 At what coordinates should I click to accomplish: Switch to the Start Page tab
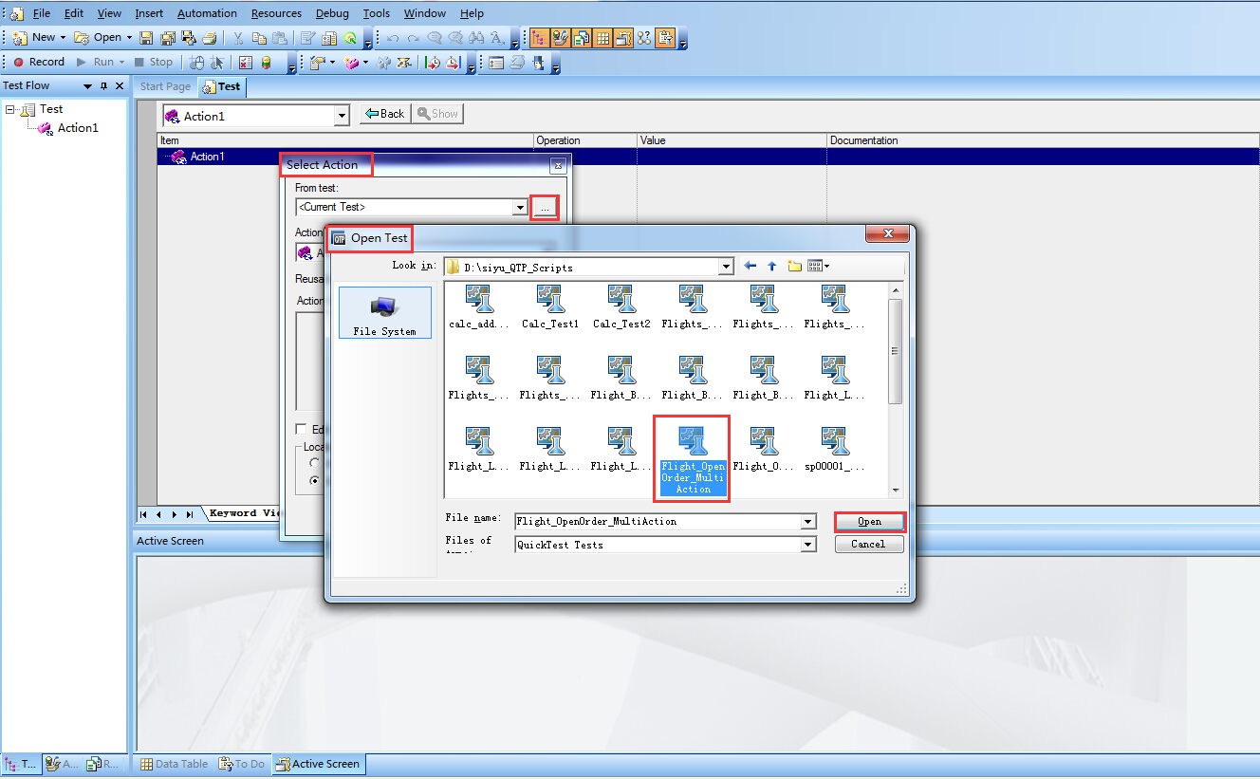[165, 86]
